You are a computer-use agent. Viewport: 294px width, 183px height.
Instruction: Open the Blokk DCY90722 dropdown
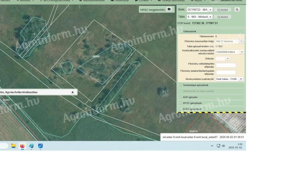pos(199,10)
